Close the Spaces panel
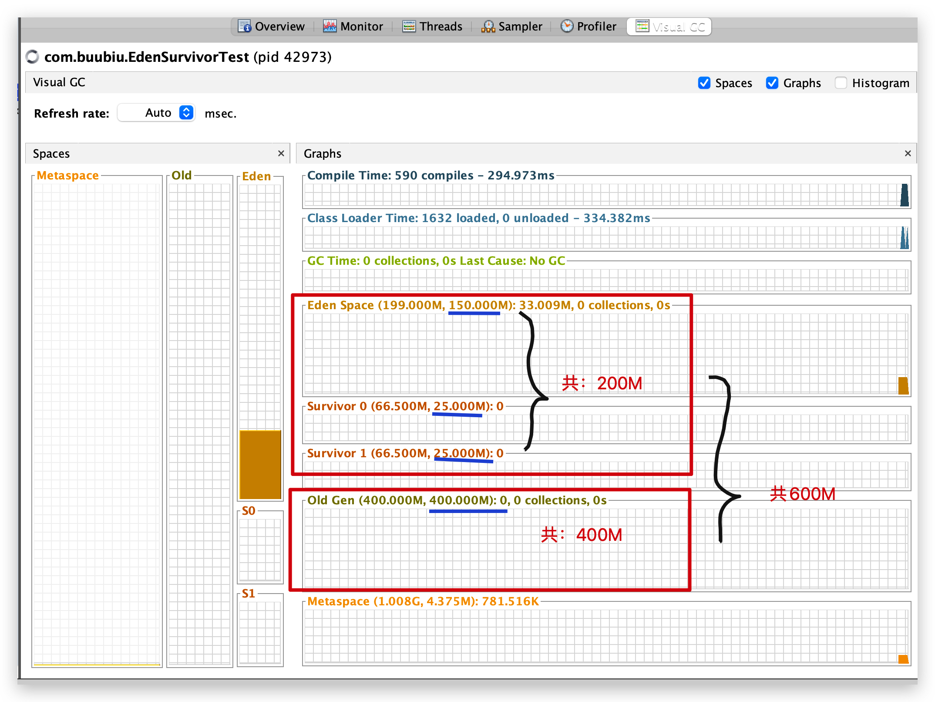This screenshot has width=935, height=702. tap(281, 153)
